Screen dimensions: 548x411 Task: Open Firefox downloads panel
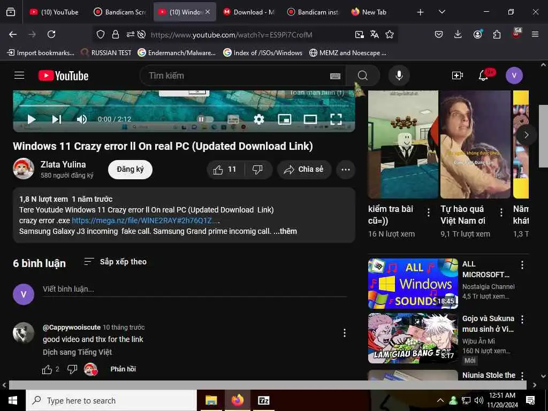tap(458, 34)
